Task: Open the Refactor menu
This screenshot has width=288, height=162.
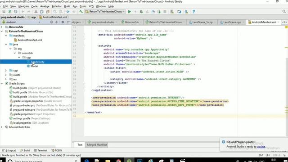Action: (x=57, y=6)
